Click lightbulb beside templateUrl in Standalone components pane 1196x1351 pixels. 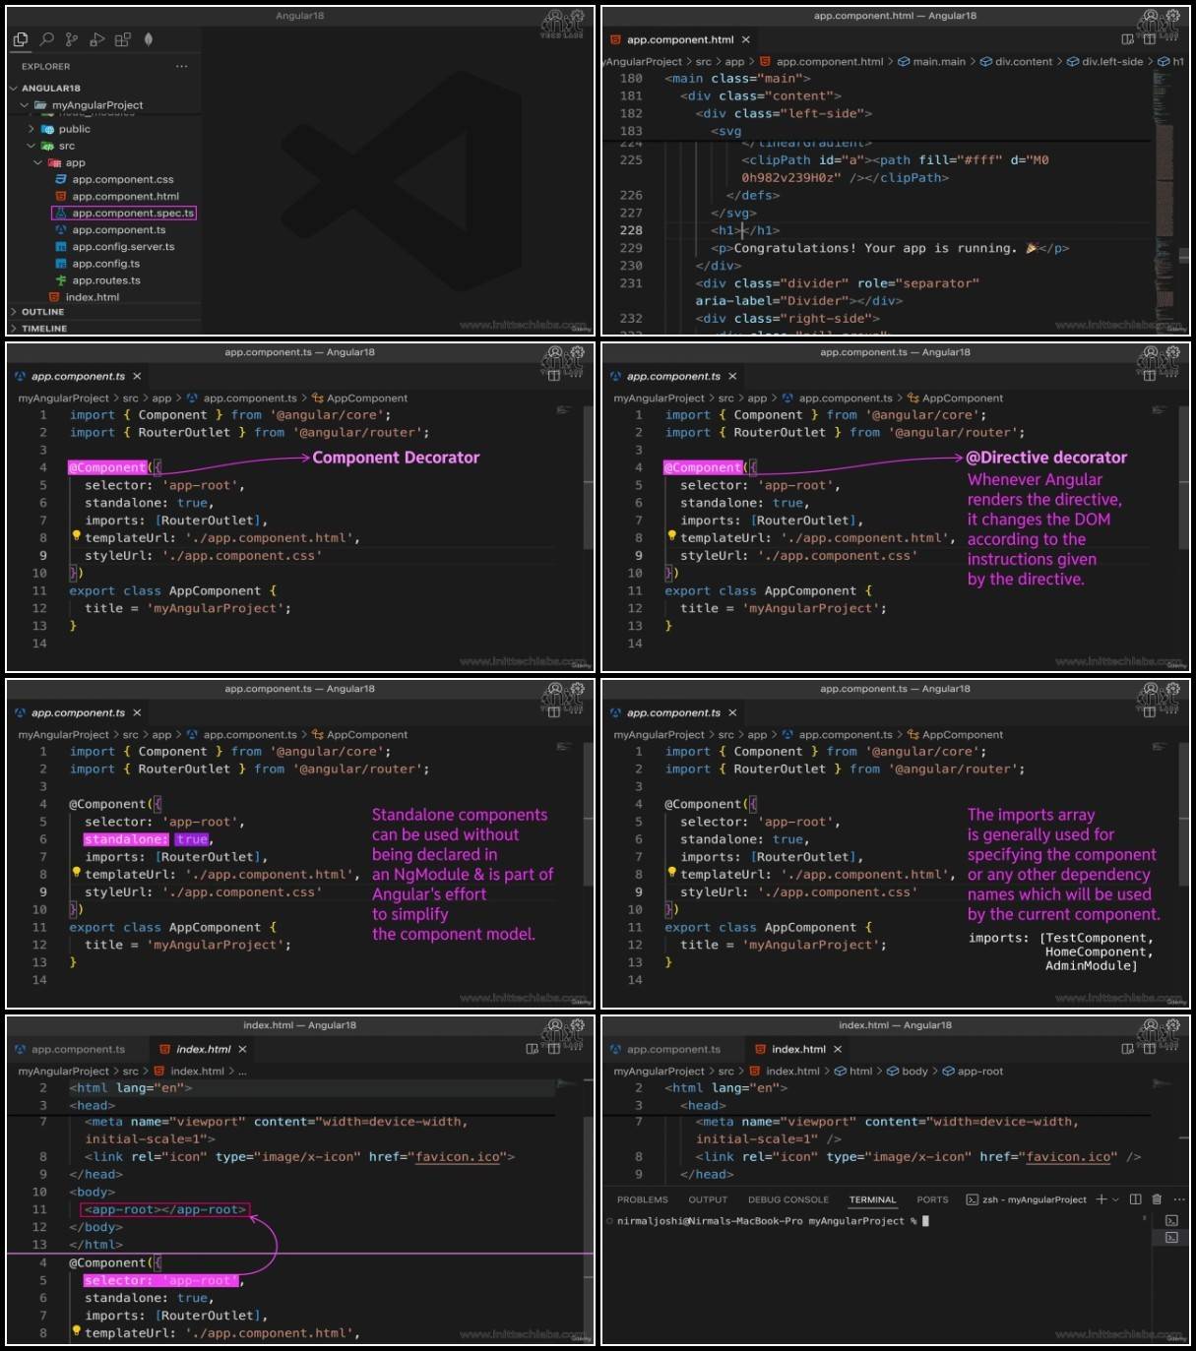(76, 873)
